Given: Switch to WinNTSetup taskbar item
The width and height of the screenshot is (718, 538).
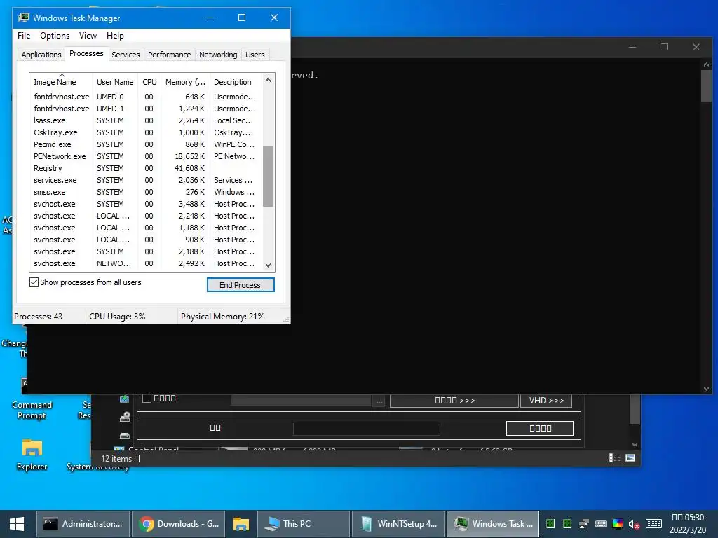Looking at the screenshot, I should [x=398, y=524].
